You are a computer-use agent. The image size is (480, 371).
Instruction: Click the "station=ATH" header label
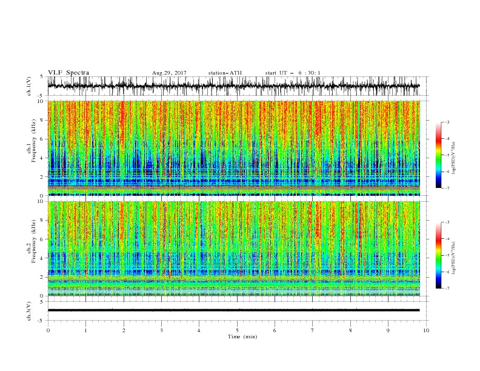225,73
